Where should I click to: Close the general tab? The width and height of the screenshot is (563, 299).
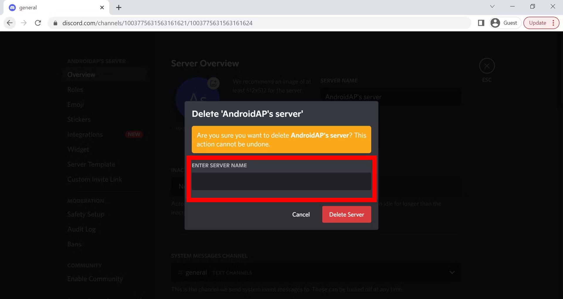pyautogui.click(x=102, y=8)
